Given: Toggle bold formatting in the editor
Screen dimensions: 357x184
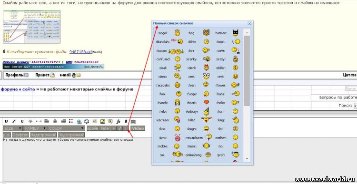Looking at the screenshot, I should (6, 121).
